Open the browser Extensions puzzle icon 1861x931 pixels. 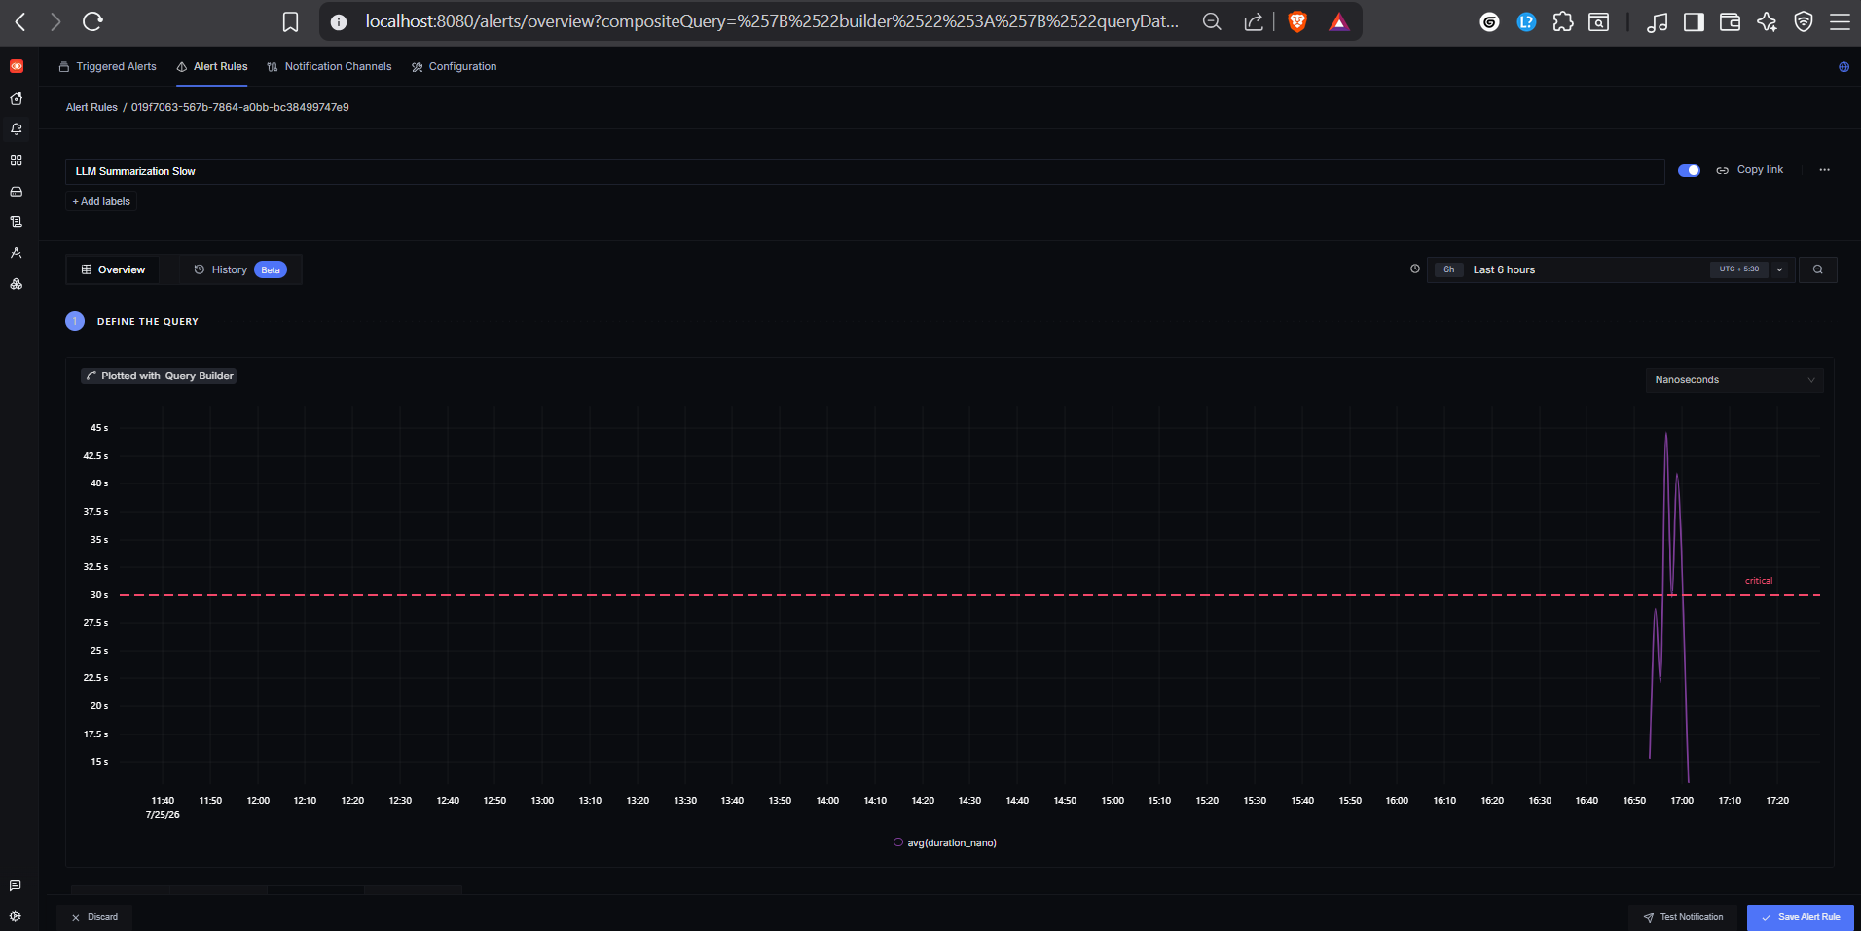click(1563, 21)
